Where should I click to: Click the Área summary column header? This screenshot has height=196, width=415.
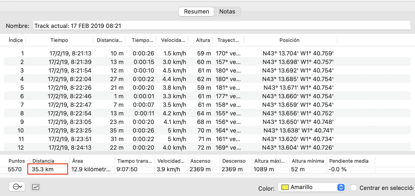tap(77, 161)
